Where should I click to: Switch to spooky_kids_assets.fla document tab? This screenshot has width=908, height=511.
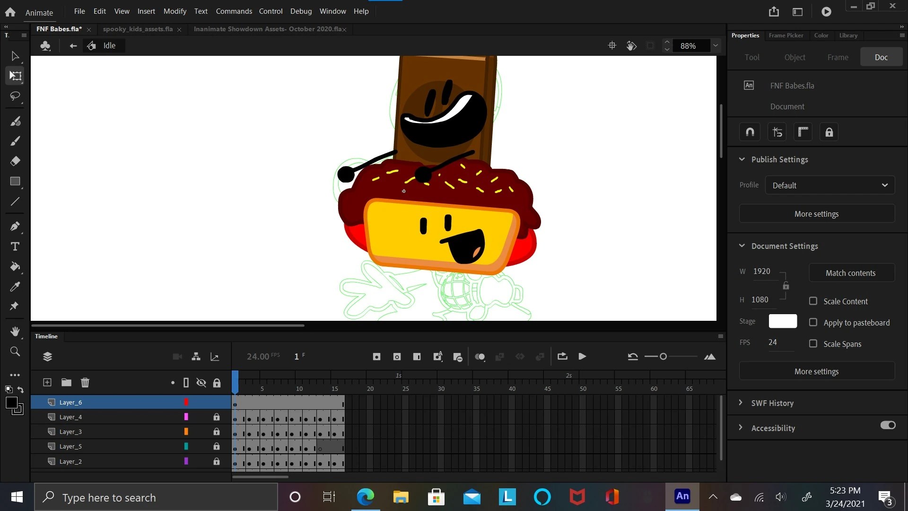[138, 29]
